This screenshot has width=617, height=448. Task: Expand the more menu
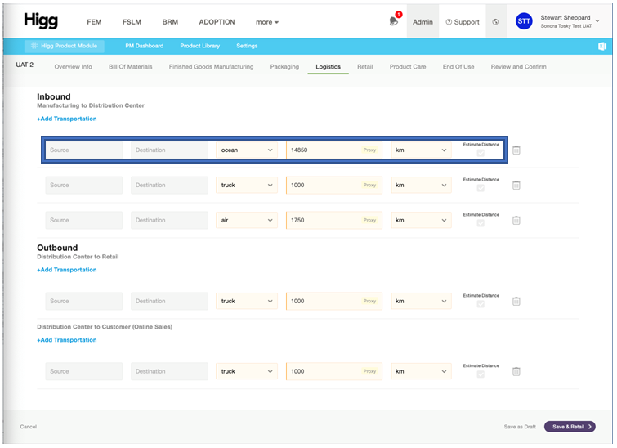pos(266,22)
